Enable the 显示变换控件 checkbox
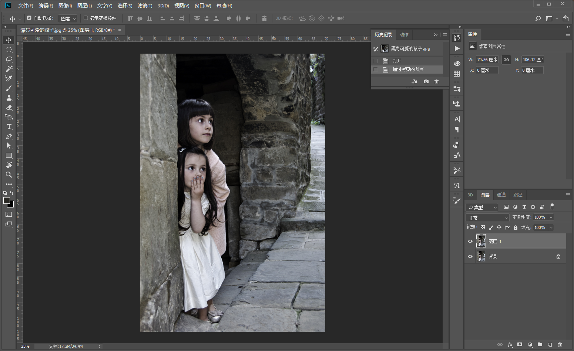 86,18
